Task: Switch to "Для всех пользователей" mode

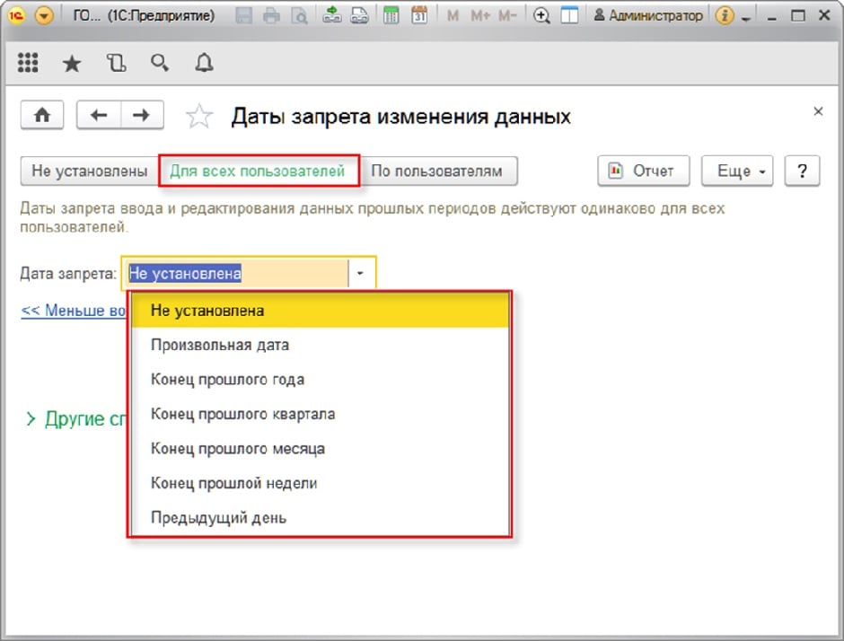Action: [258, 171]
